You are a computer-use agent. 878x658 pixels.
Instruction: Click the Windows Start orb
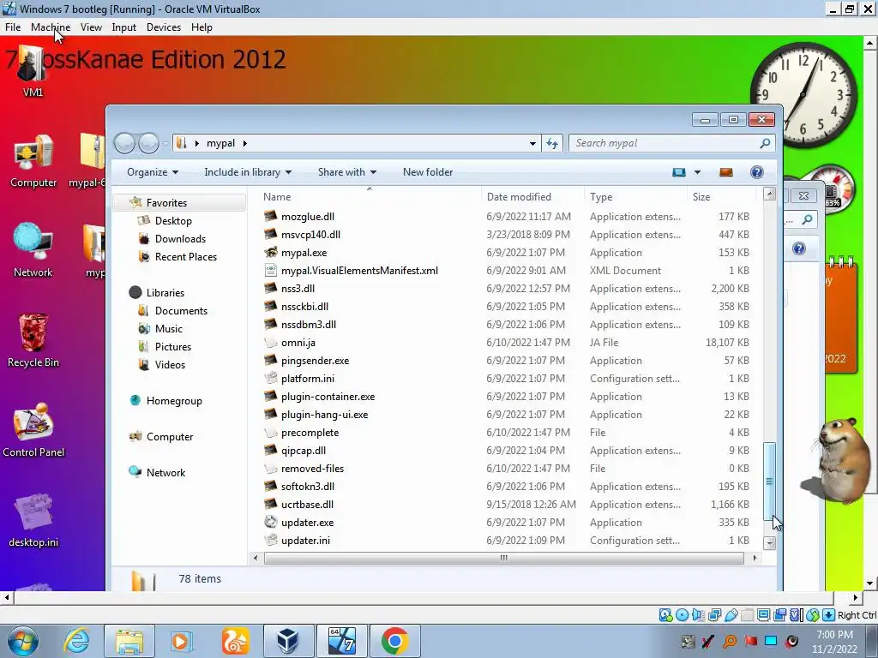(23, 641)
